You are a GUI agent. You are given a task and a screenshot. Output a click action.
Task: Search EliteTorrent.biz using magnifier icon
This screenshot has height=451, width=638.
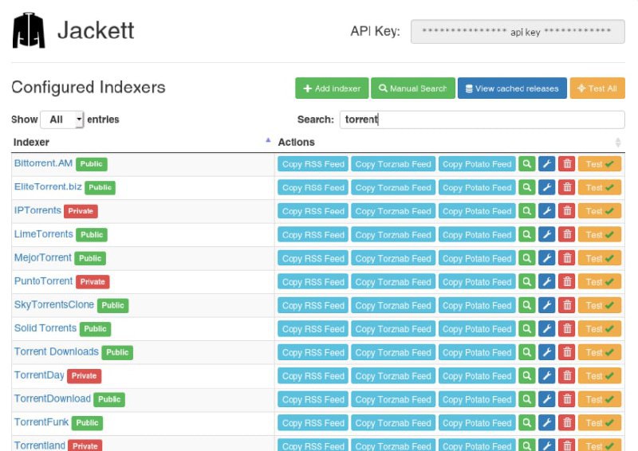click(526, 187)
